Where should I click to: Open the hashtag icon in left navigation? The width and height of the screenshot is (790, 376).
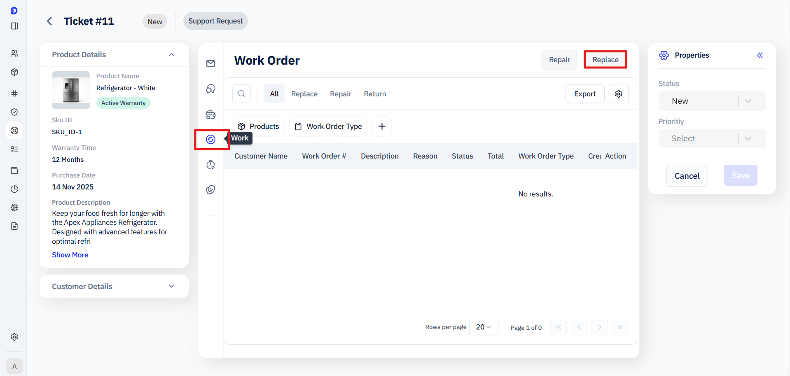(x=14, y=93)
